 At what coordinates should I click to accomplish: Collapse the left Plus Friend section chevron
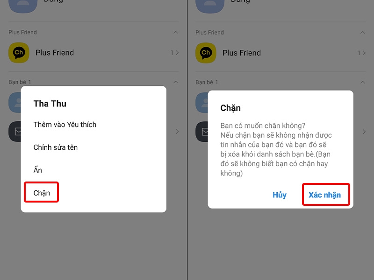click(176, 32)
